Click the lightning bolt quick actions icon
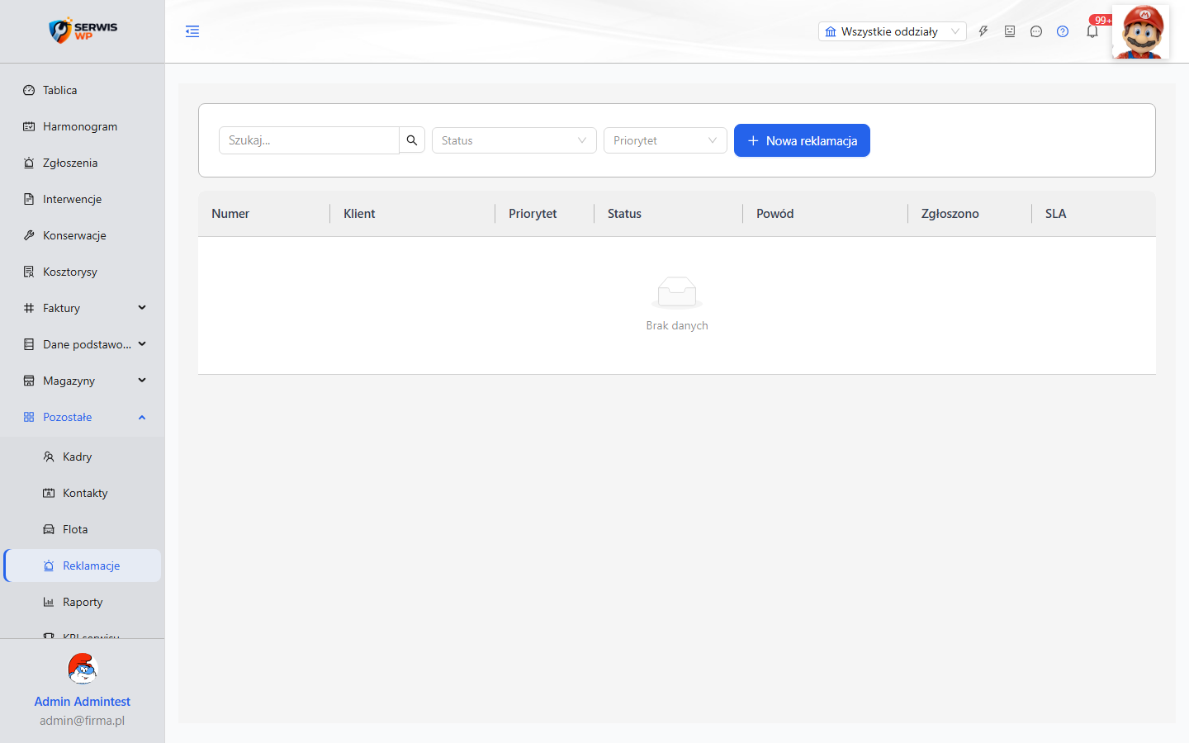1189x743 pixels. tap(983, 31)
